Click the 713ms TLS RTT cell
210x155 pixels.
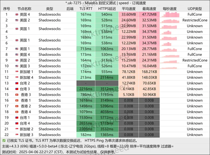[86, 49]
